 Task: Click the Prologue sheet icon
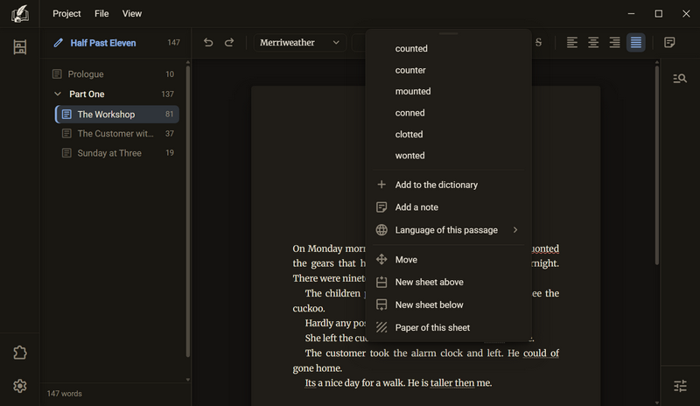[57, 74]
